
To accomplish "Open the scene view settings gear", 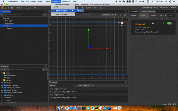I will click(121, 15).
